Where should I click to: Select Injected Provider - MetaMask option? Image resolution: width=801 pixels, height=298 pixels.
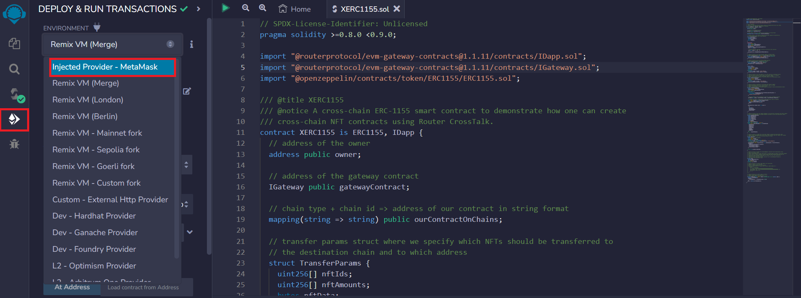point(112,67)
